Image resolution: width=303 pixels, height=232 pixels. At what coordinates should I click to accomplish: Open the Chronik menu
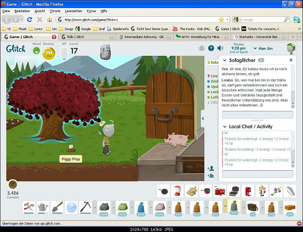click(55, 11)
